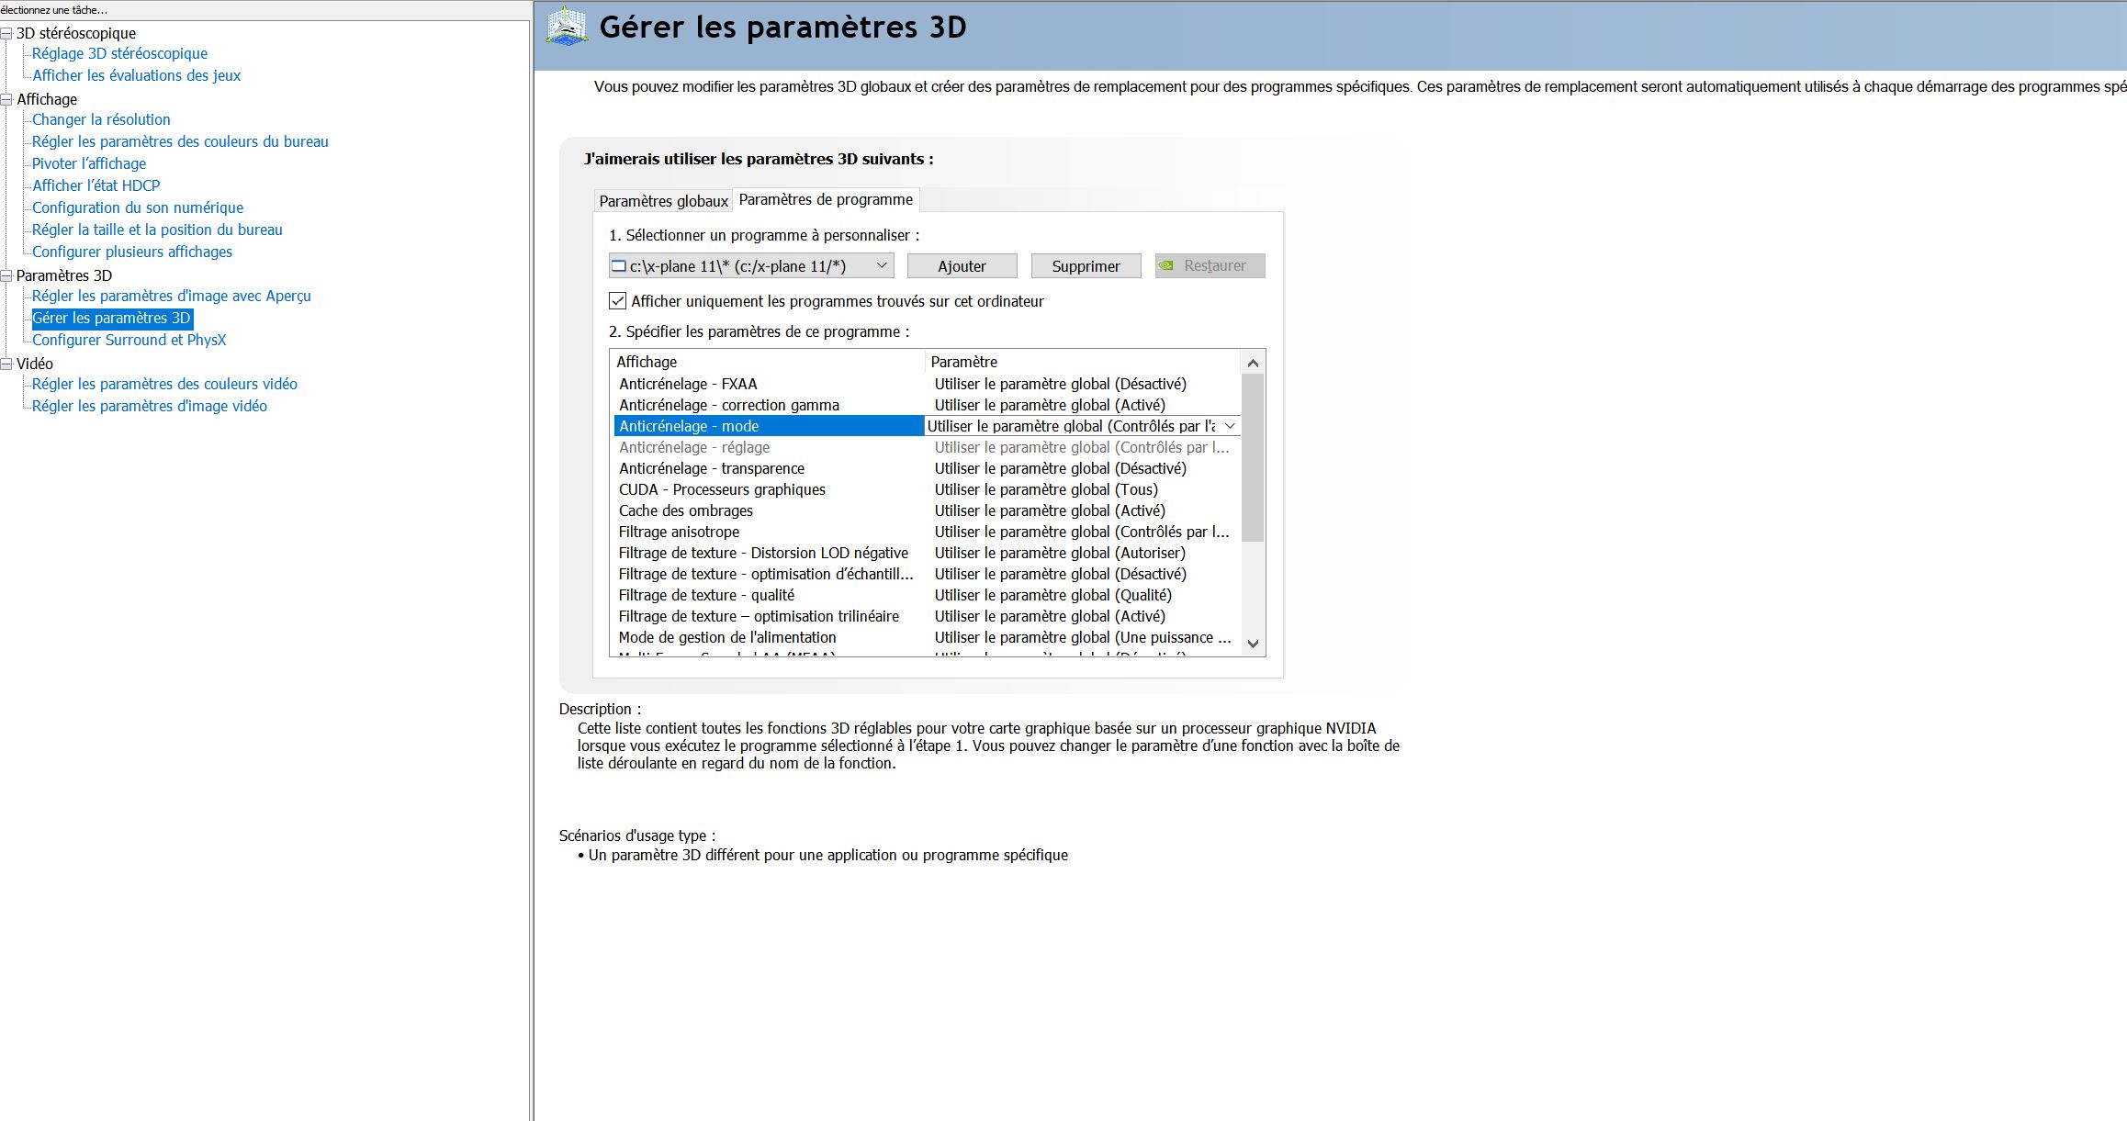Click the Supprimer button
This screenshot has height=1121, width=2127.
coord(1085,266)
